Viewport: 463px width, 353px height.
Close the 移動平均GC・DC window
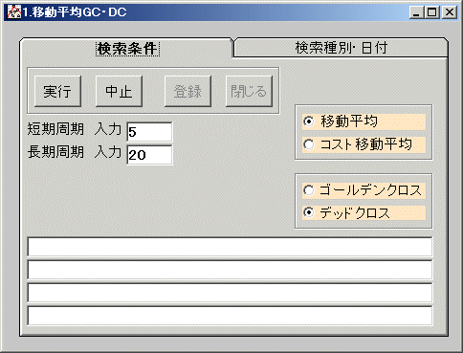coord(450,12)
